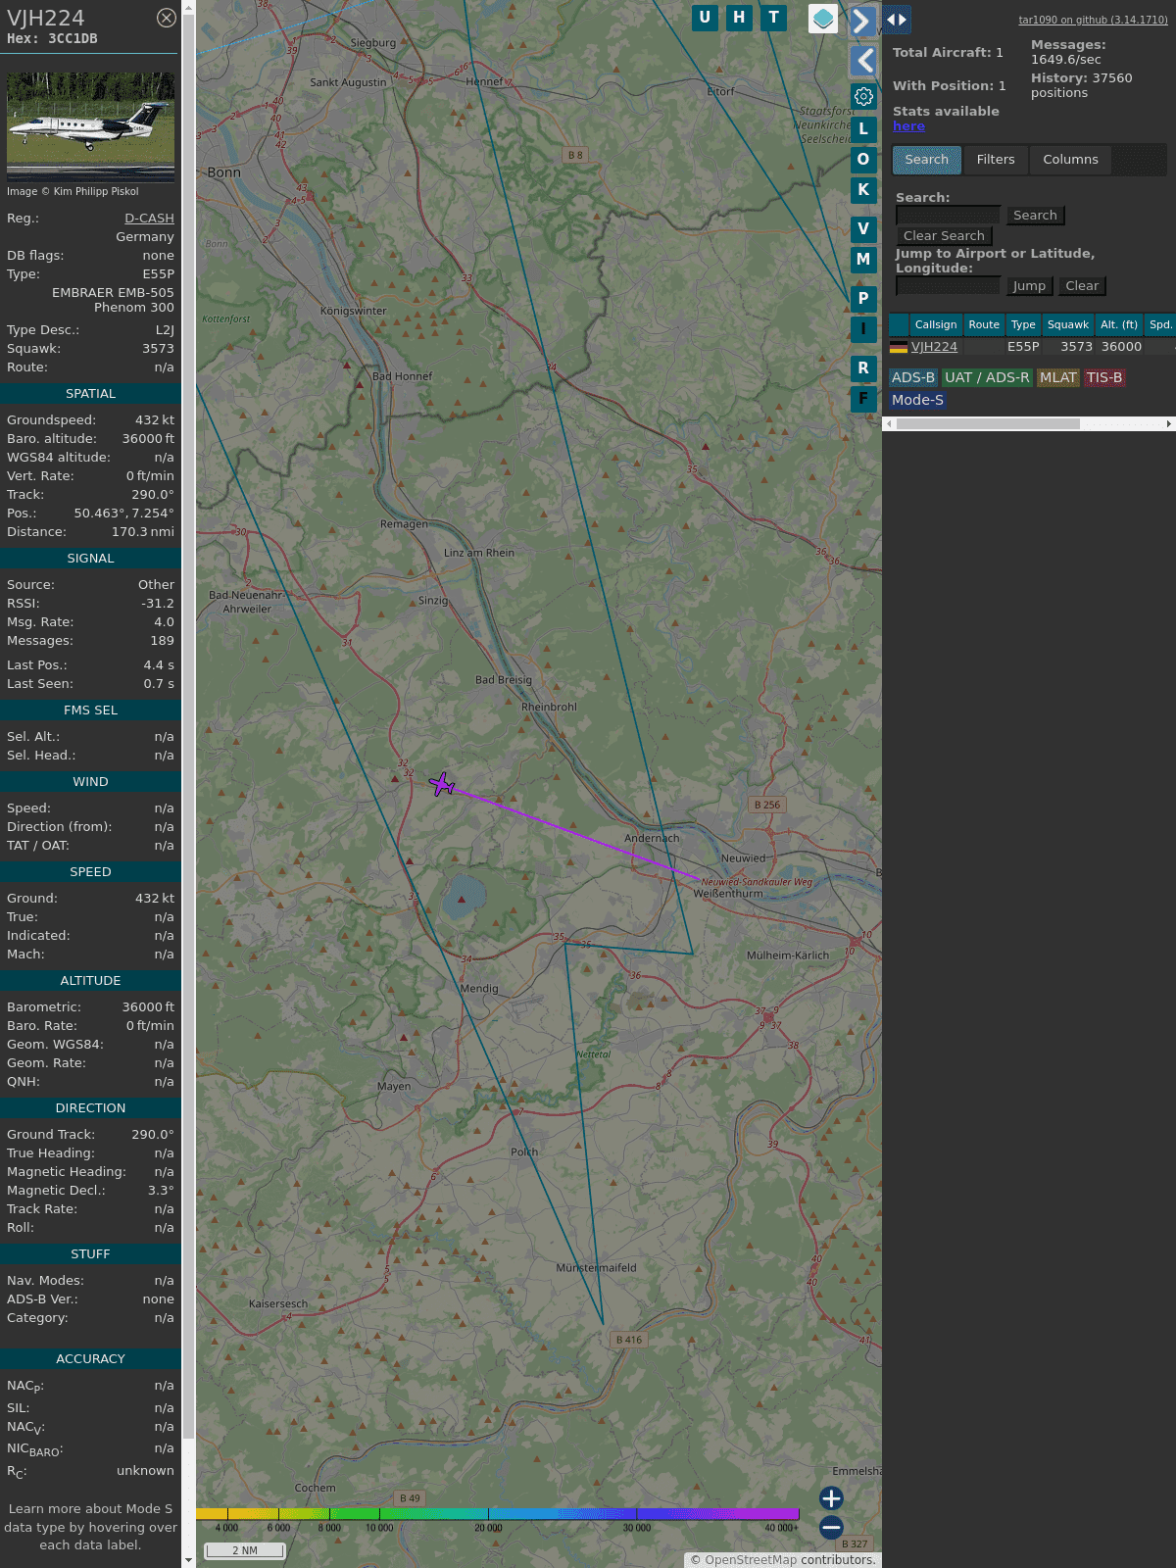The image size is (1176, 1568).
Task: Toggle the R map button
Action: [x=863, y=367]
